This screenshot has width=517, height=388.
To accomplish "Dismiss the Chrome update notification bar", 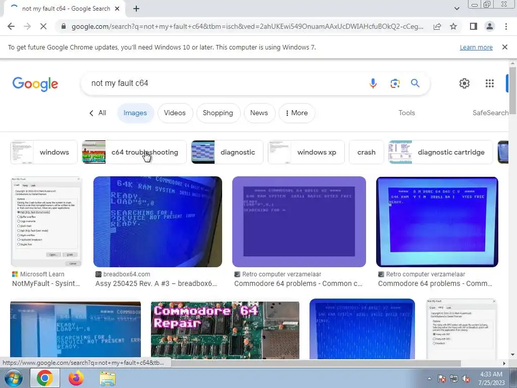I will [505, 47].
